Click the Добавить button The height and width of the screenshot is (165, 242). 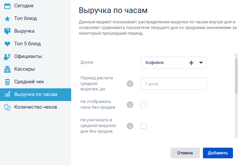pyautogui.click(x=218, y=153)
